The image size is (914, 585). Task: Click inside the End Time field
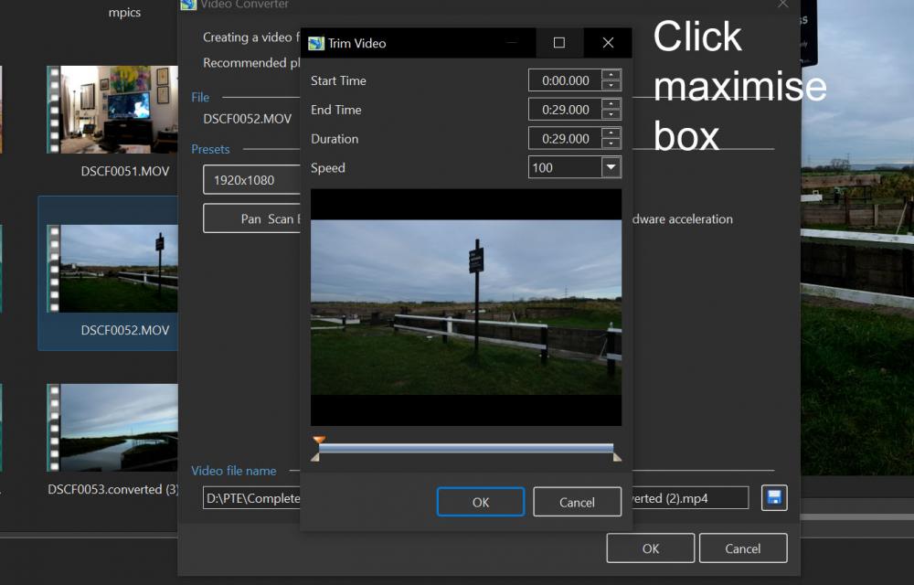pos(565,110)
